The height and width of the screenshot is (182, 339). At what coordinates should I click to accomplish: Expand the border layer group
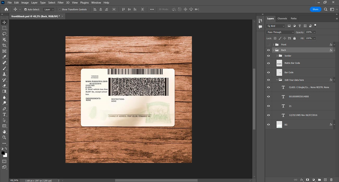277,56
